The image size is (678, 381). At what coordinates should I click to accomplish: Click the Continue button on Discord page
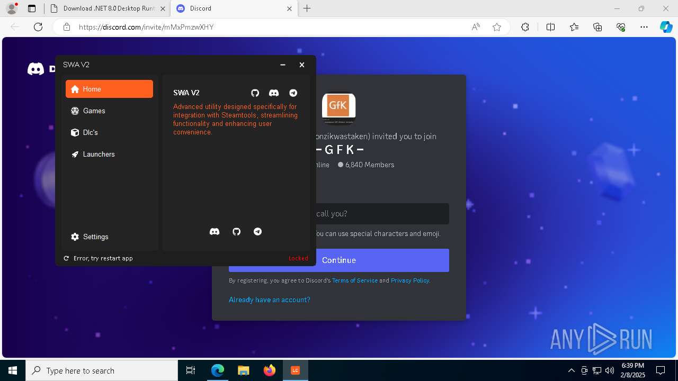point(339,260)
